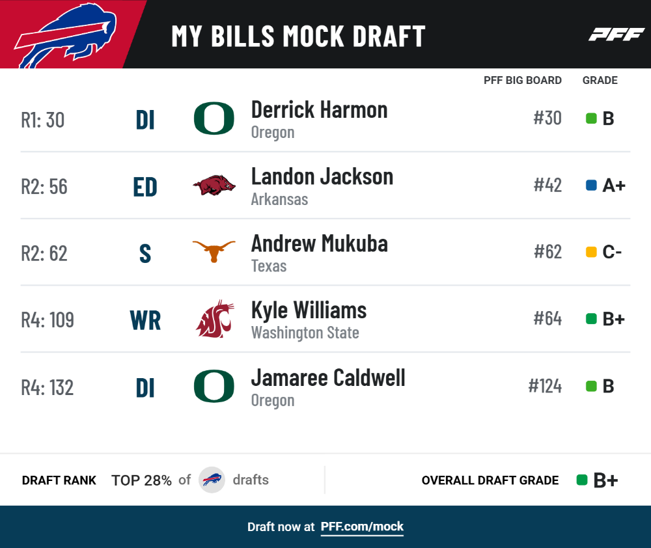Click the Texas Longhorns logo
This screenshot has height=548, width=651.
(x=214, y=251)
